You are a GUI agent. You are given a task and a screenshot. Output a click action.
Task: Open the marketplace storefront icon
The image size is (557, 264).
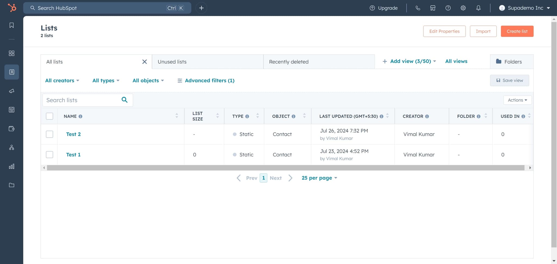[433, 8]
